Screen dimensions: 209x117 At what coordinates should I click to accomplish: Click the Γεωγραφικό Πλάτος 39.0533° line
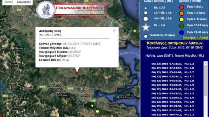(60, 52)
